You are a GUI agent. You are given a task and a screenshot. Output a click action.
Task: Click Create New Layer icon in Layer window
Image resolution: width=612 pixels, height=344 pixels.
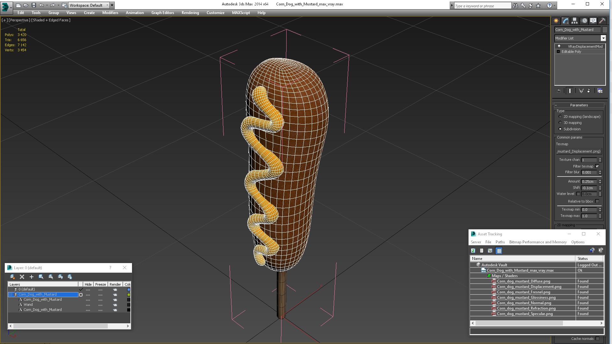pos(12,277)
